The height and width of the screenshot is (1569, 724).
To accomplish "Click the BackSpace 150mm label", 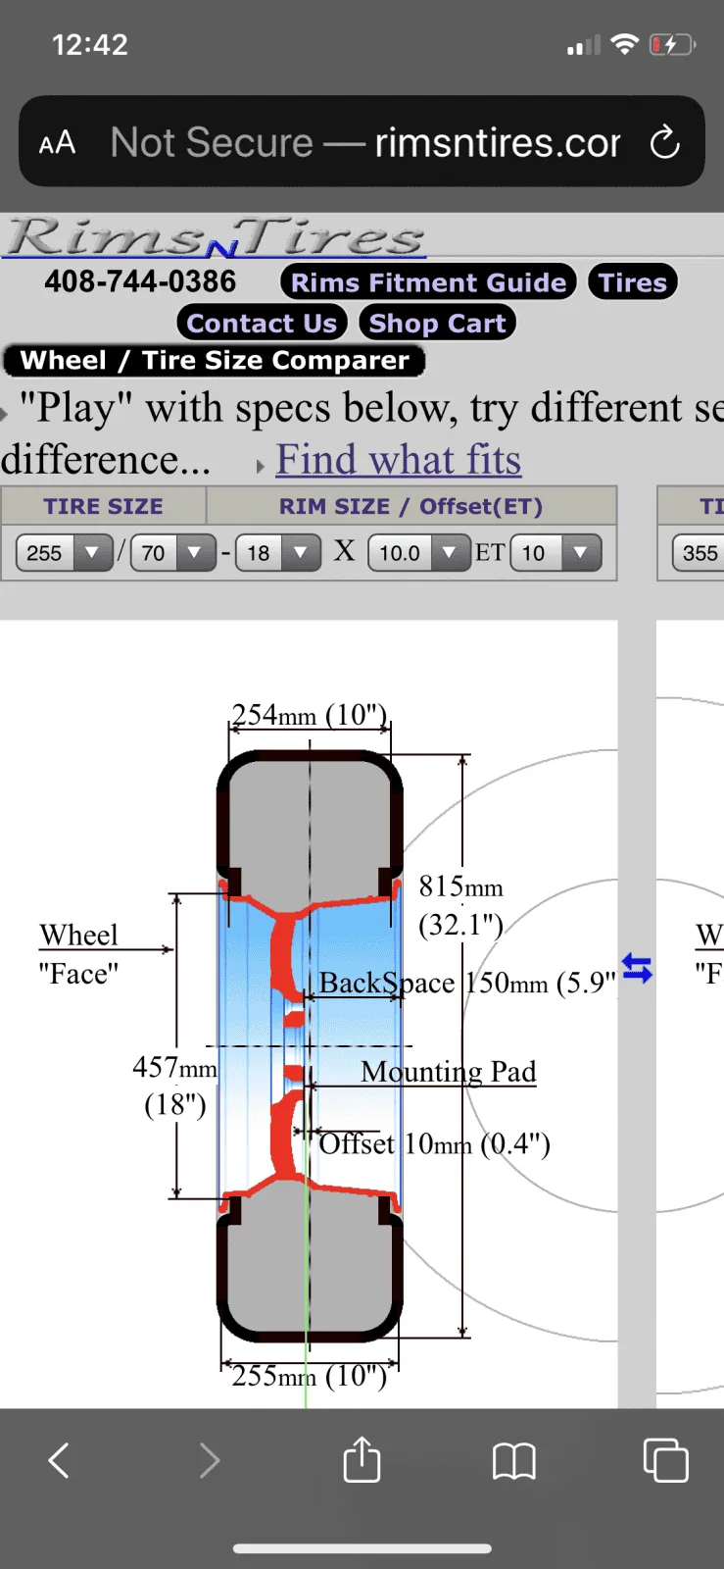I will point(467,983).
